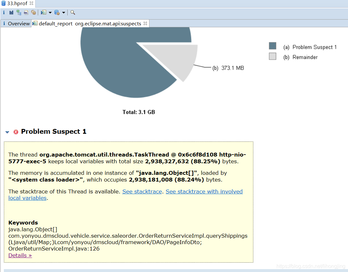Open the Thread Overview gears icon
Image resolution: width=348 pixels, height=272 pixels.
point(33,13)
